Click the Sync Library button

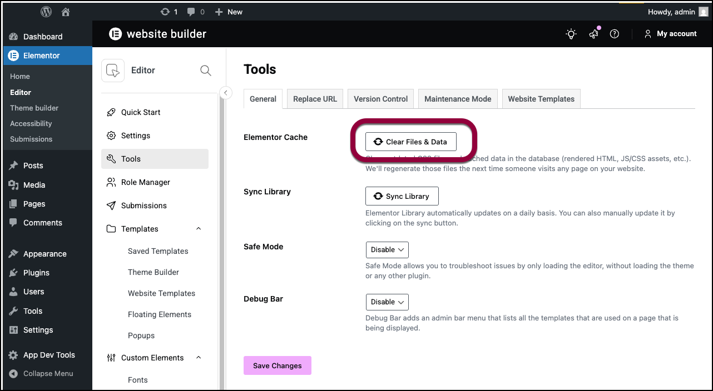[x=402, y=196]
